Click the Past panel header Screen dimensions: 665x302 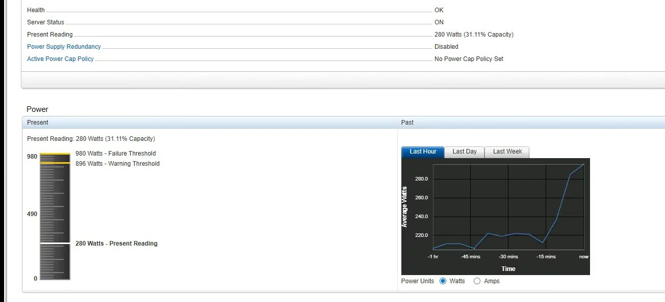coord(407,123)
